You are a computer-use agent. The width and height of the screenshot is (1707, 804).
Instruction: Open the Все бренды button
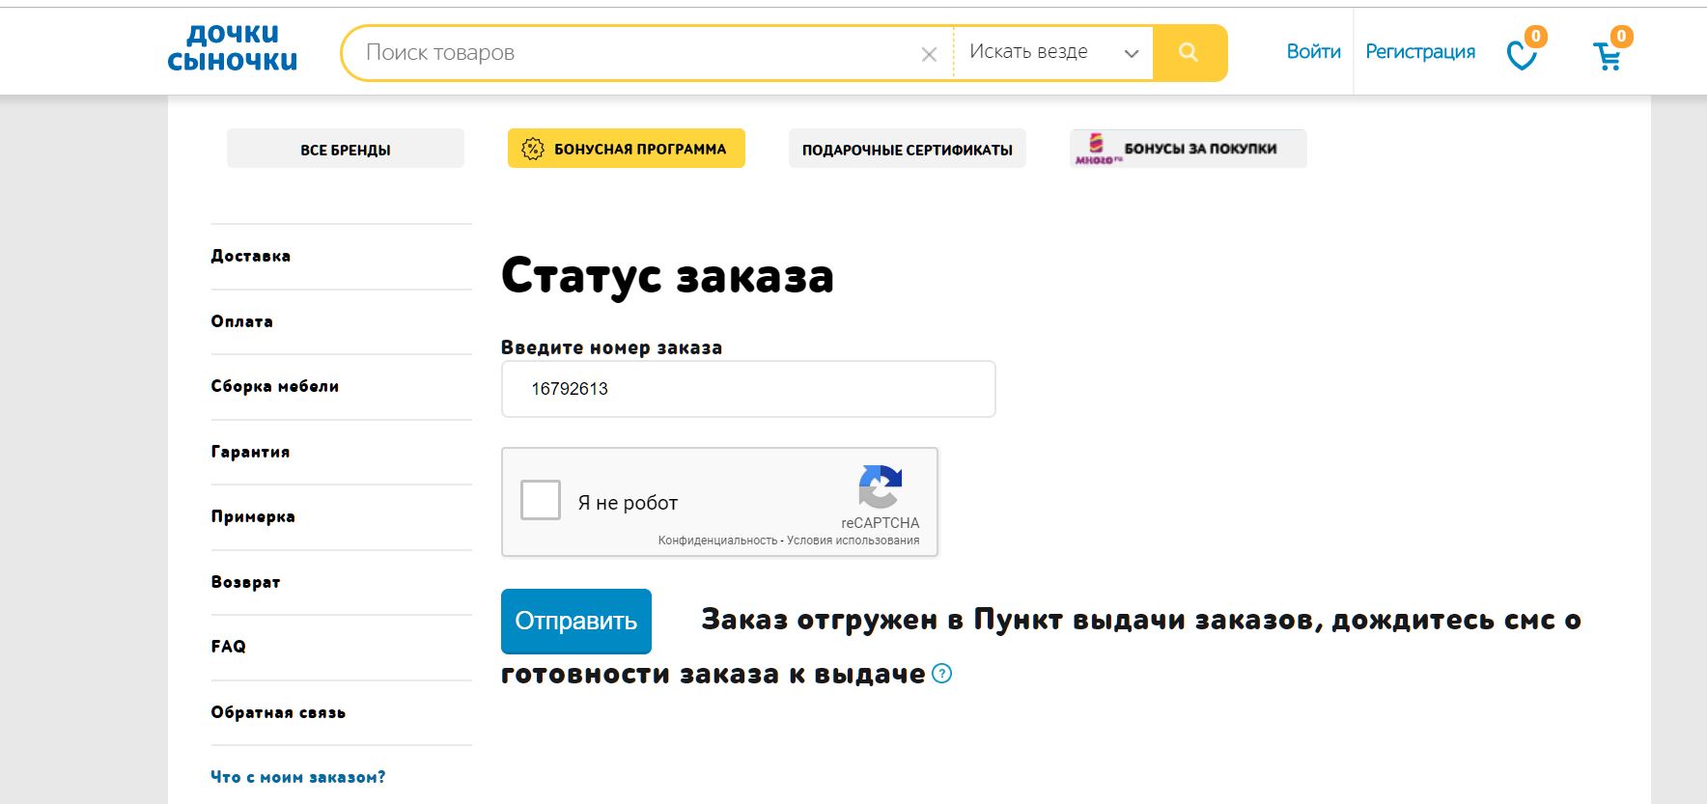point(346,149)
